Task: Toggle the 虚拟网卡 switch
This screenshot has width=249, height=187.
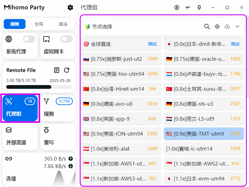Action: [x=67, y=39]
